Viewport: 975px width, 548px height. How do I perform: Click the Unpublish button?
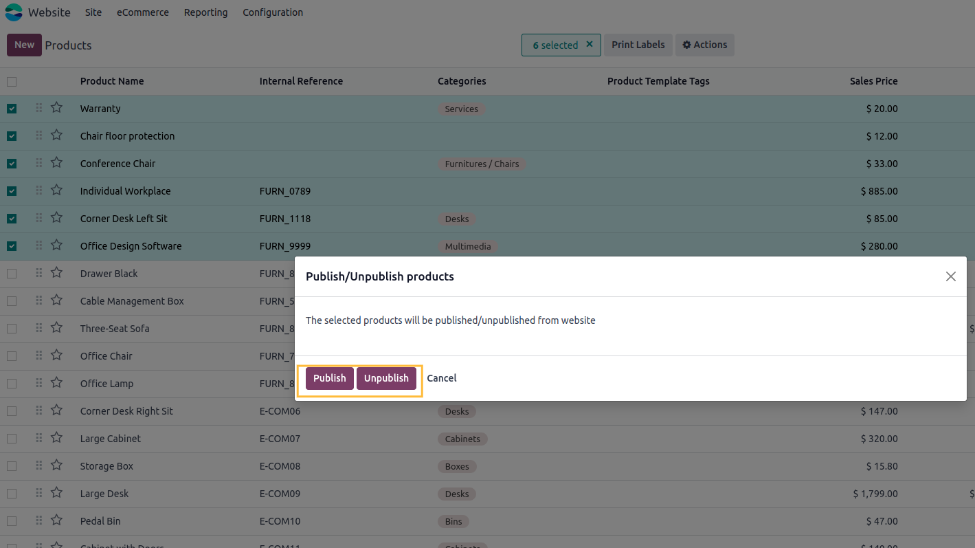[386, 378]
